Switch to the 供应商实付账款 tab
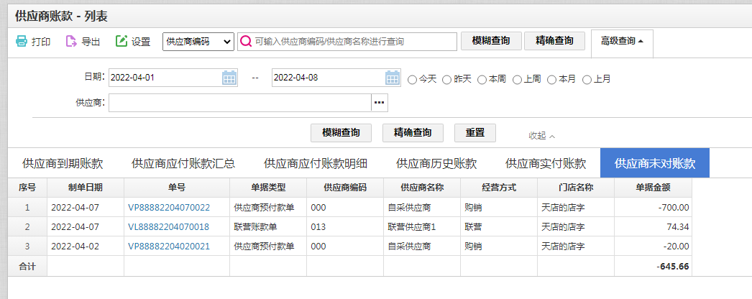Viewport: 752px width, 299px height. 546,163
